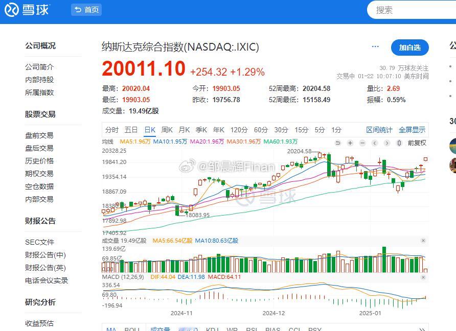Image resolution: width=456 pixels, height=331 pixels.
Task: Switch to the 15分 period tab
Action: click(301, 130)
